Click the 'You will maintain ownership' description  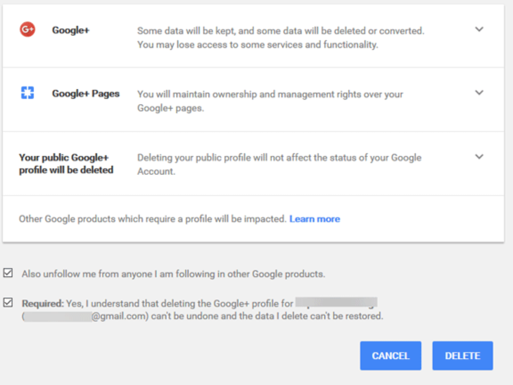(x=270, y=101)
